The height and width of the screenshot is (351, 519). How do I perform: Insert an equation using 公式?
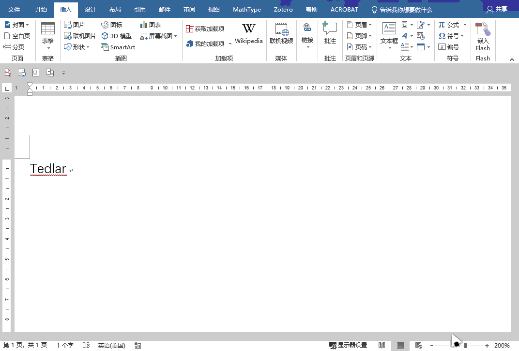pos(452,24)
